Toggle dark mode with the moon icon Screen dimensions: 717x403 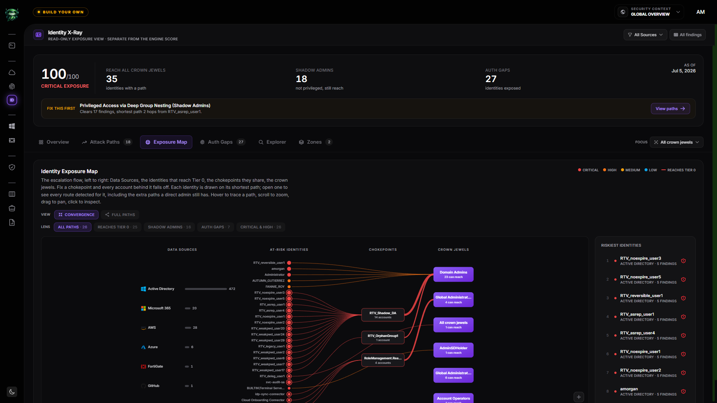12,392
